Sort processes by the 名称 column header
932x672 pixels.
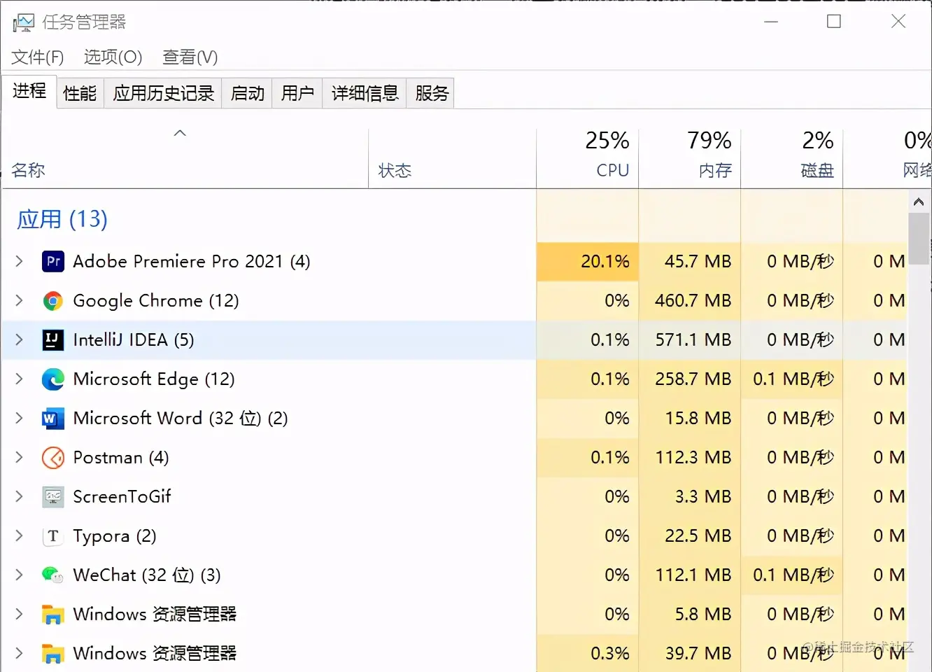pyautogui.click(x=185, y=159)
